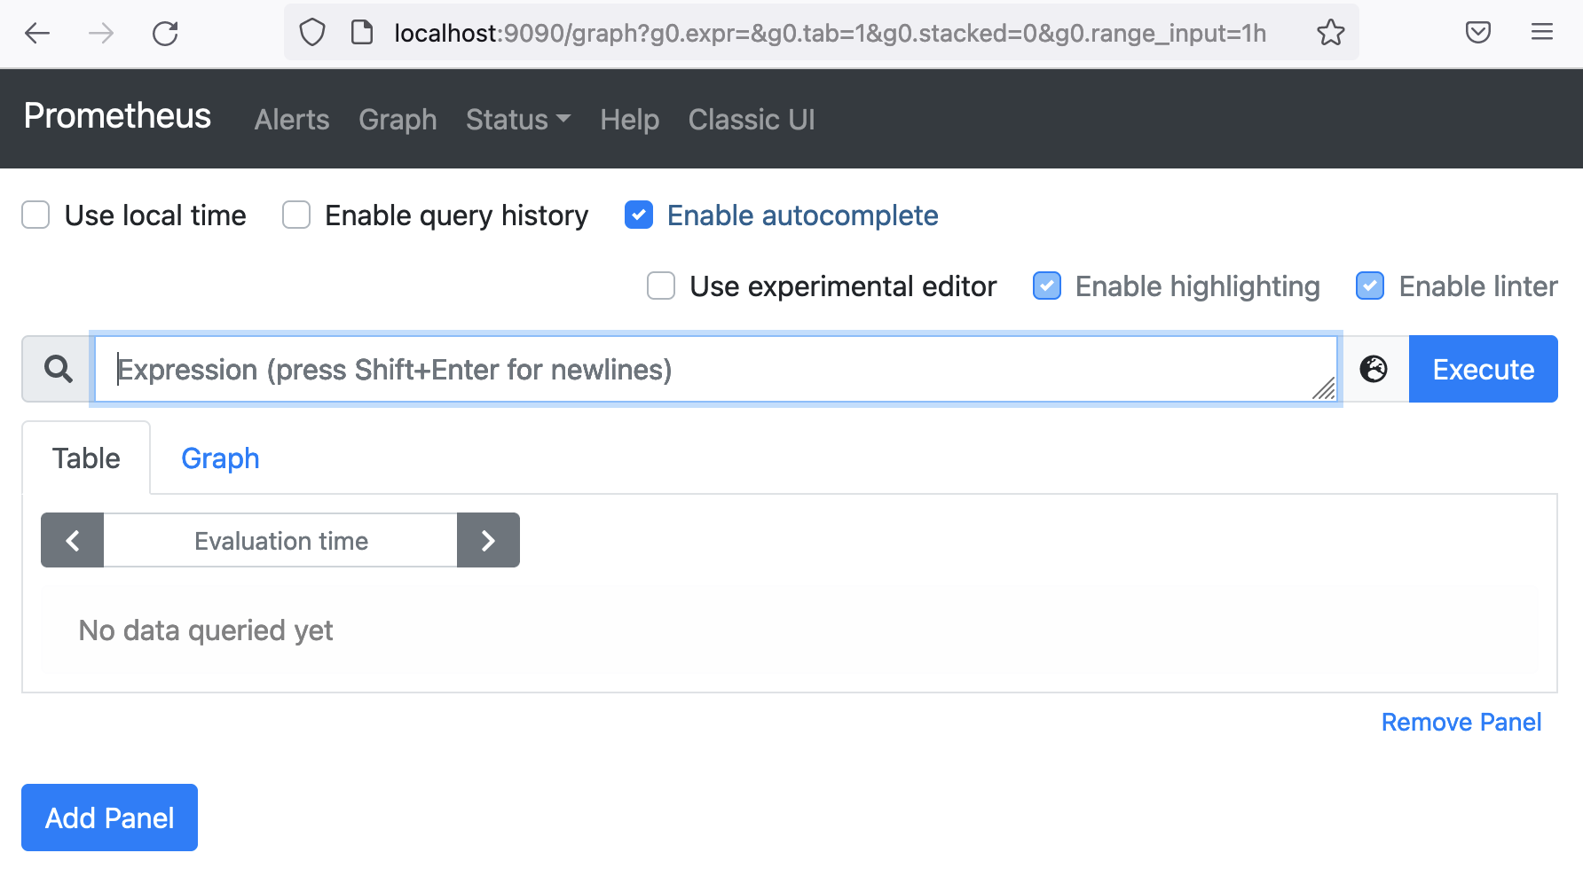Click inside the Evaluation time field
Image resolution: width=1583 pixels, height=892 pixels.
(280, 540)
